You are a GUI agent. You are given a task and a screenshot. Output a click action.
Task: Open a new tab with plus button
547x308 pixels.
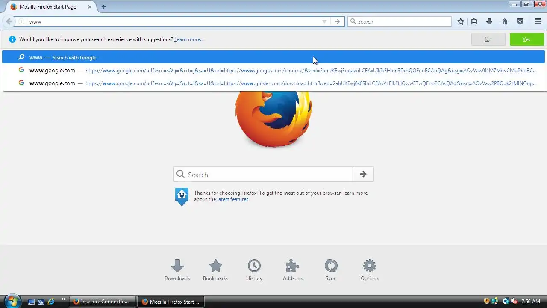click(x=103, y=7)
